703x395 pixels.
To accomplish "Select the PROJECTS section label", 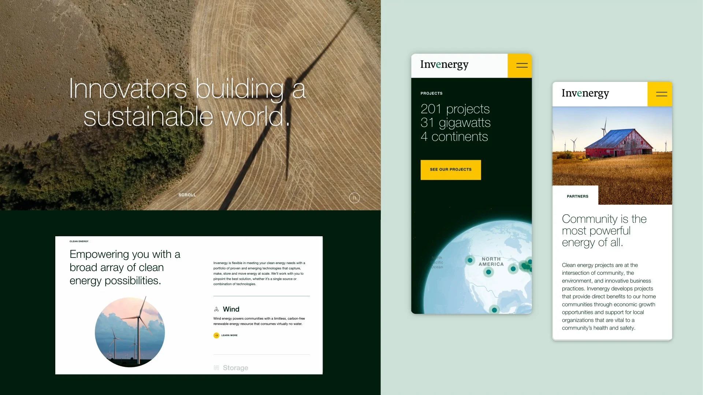I will coord(431,93).
